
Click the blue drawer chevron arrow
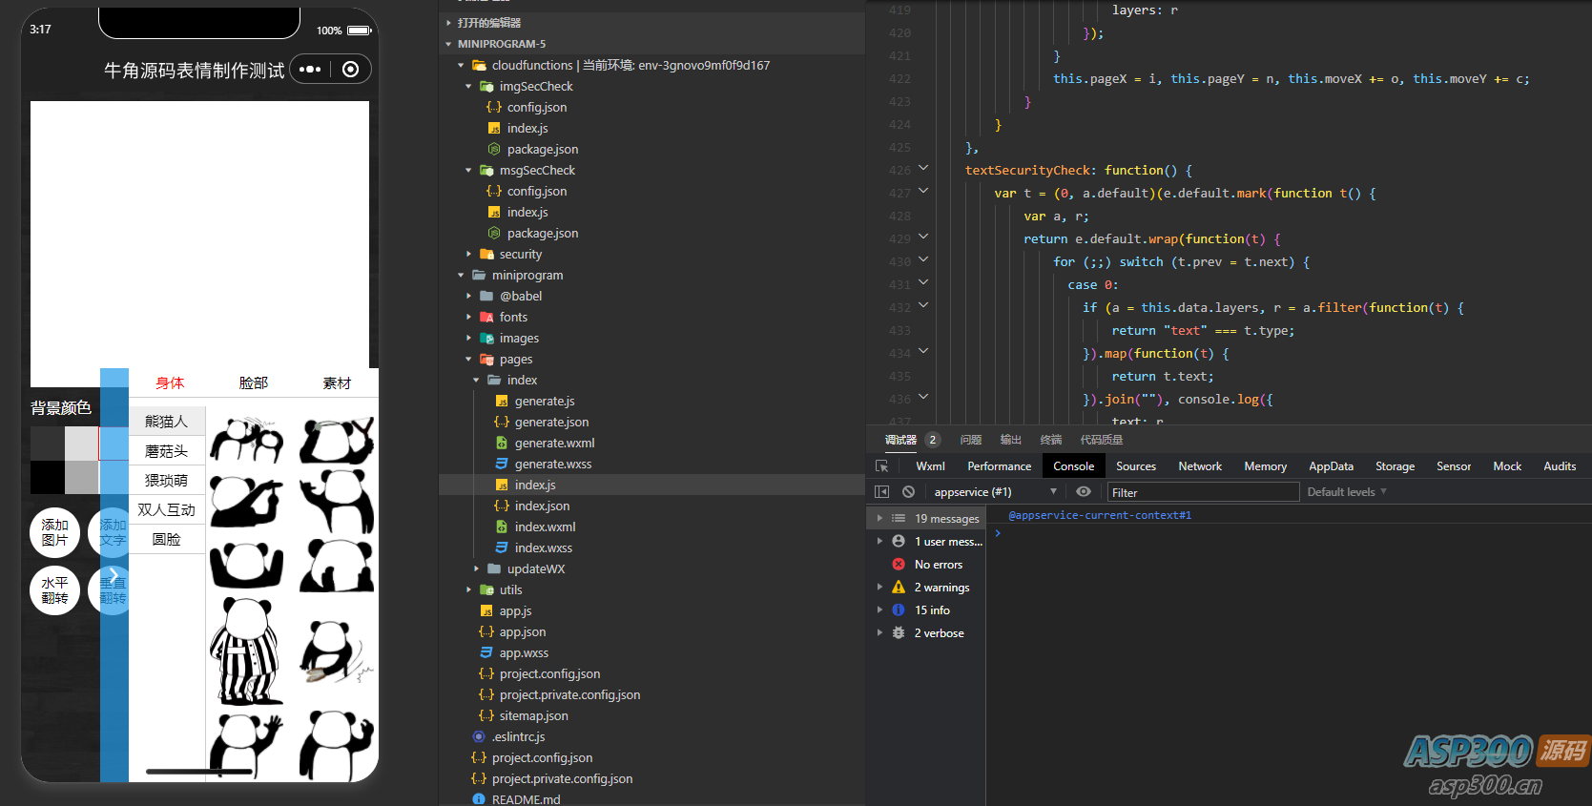114,575
